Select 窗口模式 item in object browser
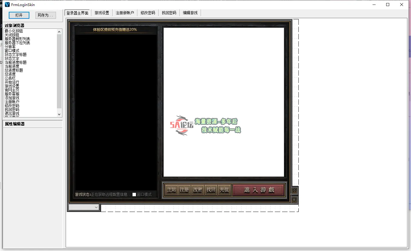The height and width of the screenshot is (251, 411). coord(12,51)
